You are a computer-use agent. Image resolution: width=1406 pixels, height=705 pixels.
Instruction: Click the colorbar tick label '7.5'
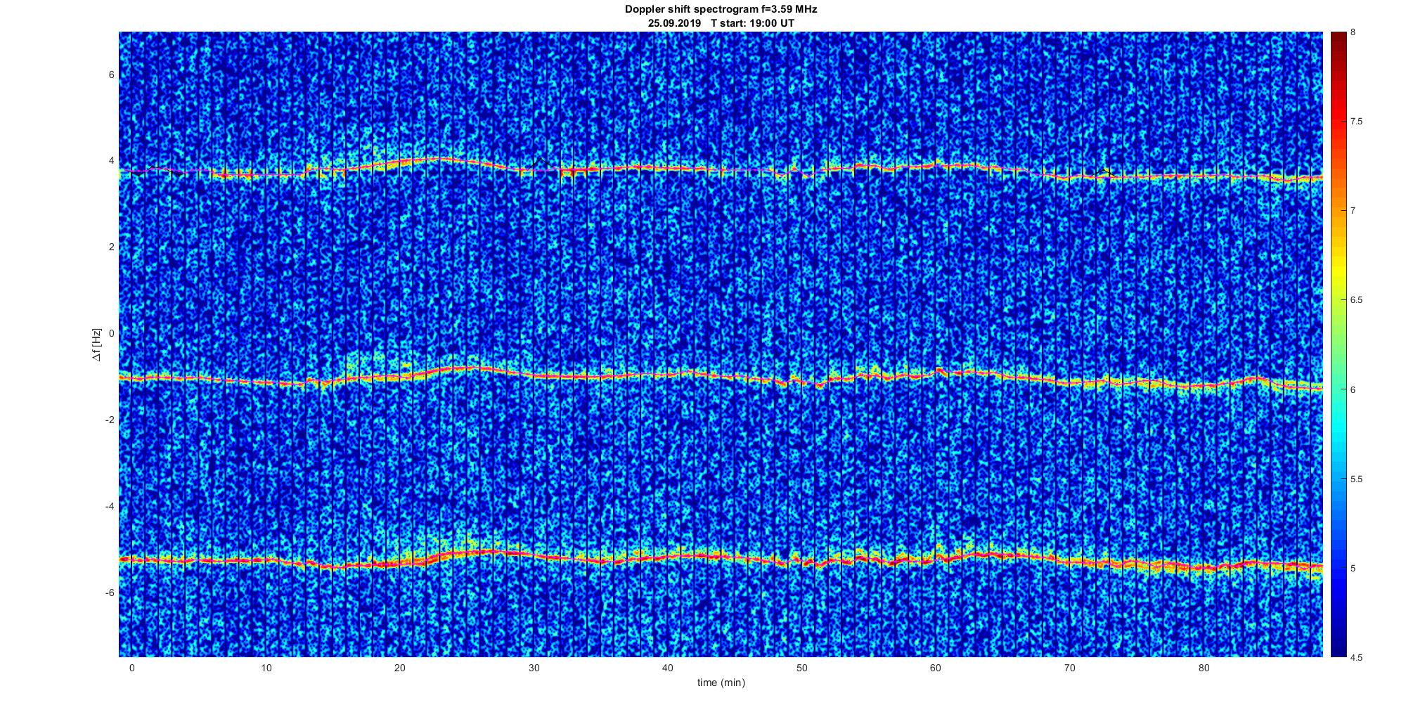[x=1356, y=122]
